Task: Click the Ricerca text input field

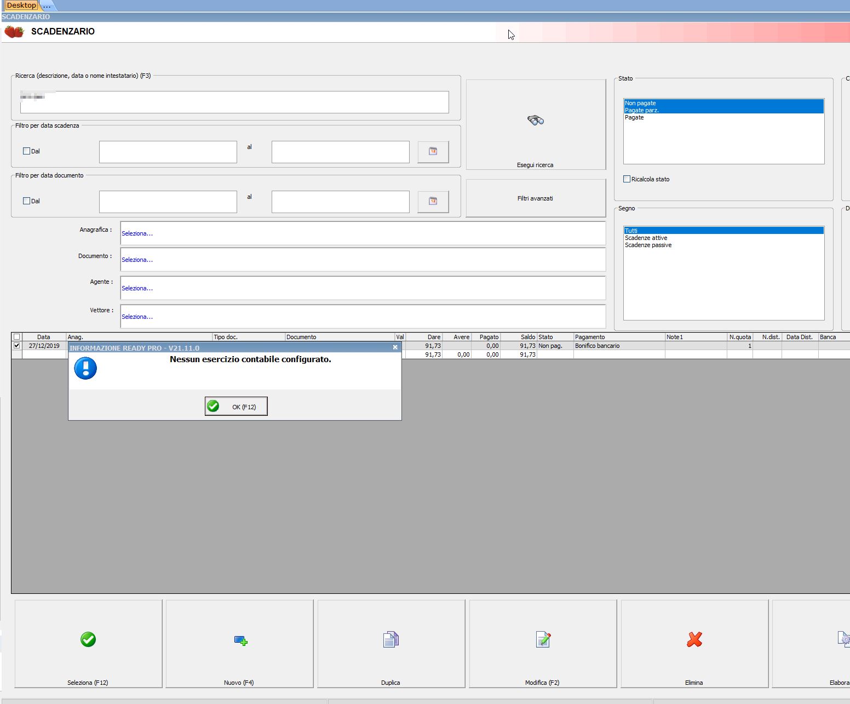Action: pyautogui.click(x=234, y=102)
